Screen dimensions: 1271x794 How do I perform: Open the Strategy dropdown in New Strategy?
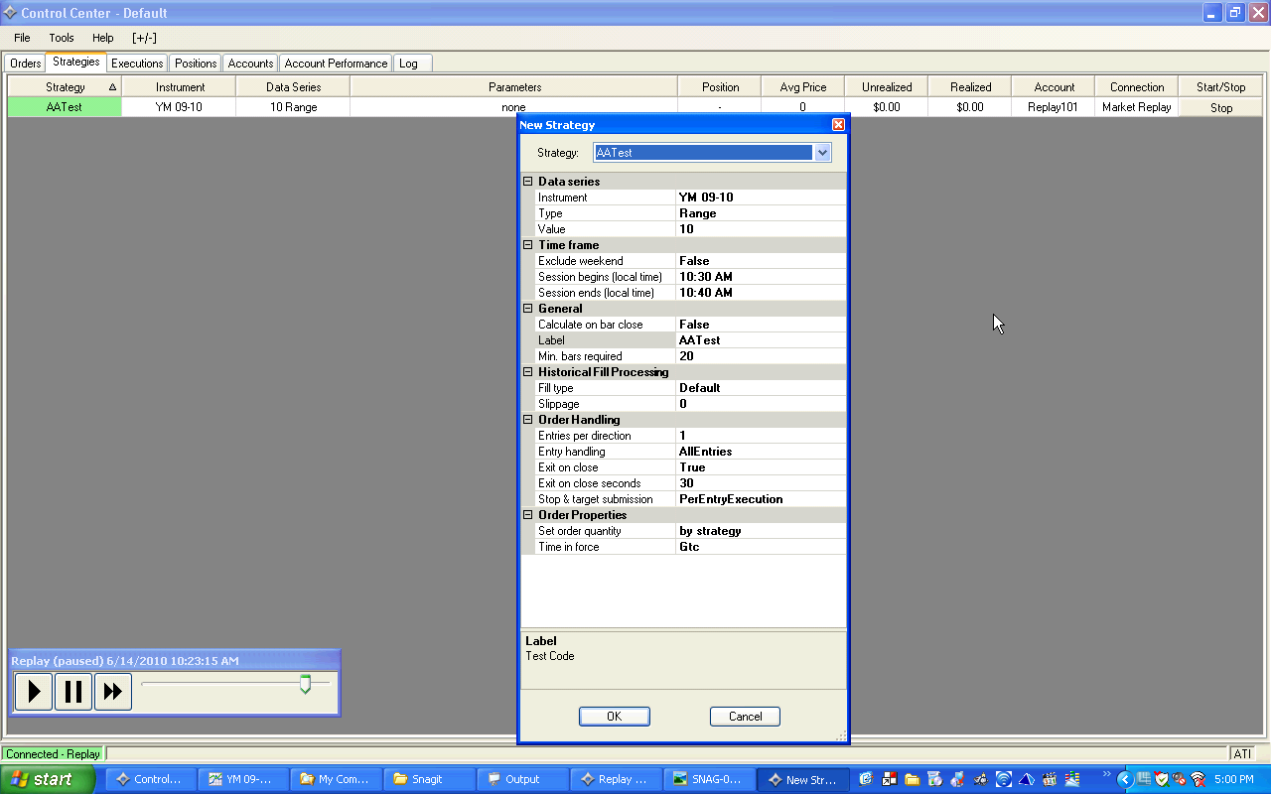(x=822, y=153)
